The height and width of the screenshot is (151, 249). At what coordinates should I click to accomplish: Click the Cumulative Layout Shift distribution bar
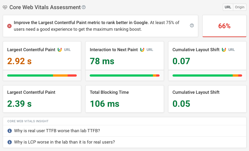click(207, 75)
